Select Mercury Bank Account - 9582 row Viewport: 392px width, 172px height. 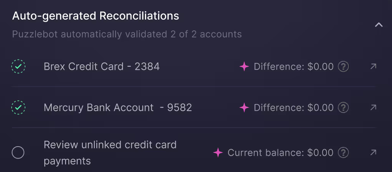click(118, 108)
